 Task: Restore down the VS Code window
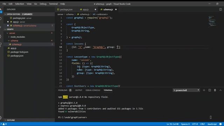pyautogui.click(x=217, y=4)
